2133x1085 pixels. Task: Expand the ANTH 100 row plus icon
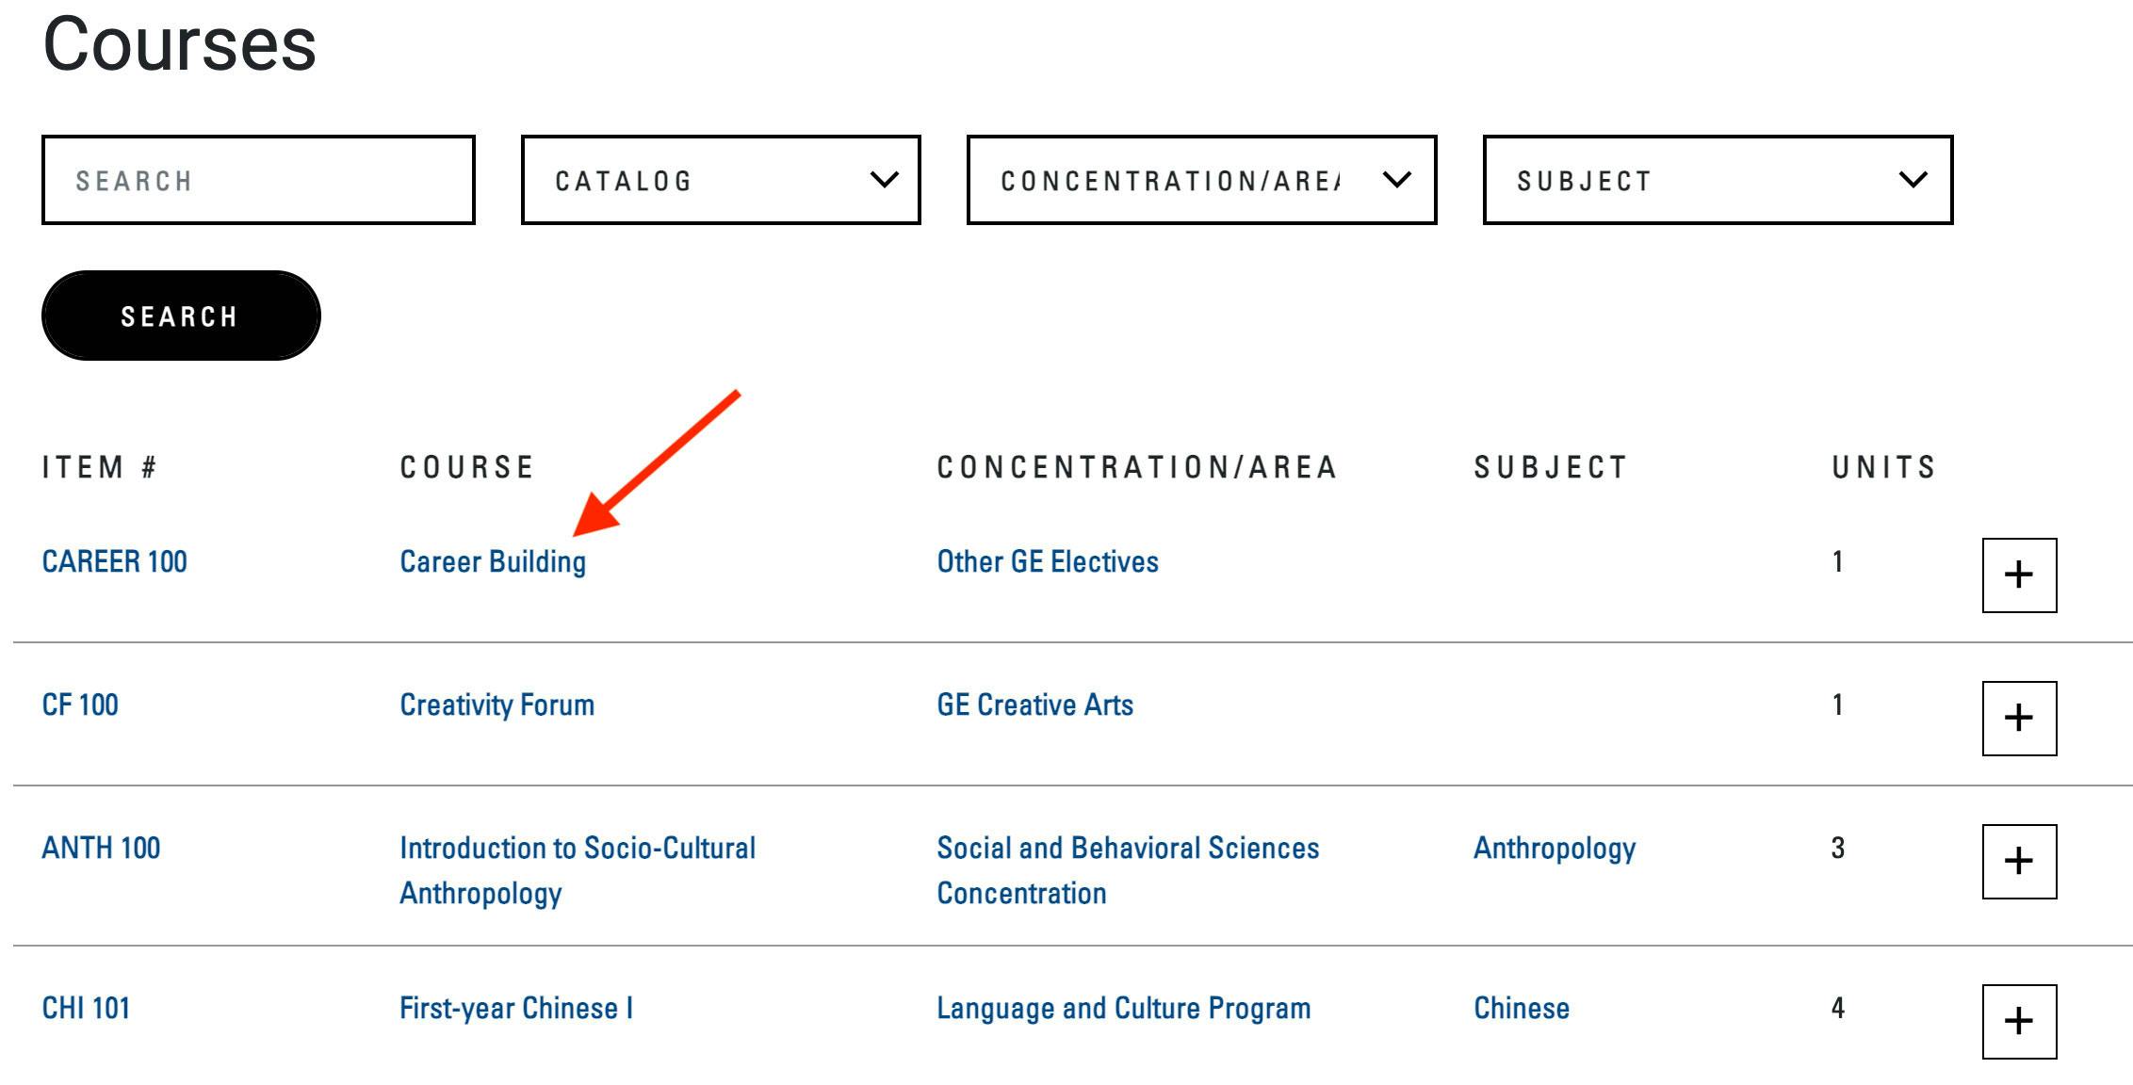pyautogui.click(x=2019, y=862)
